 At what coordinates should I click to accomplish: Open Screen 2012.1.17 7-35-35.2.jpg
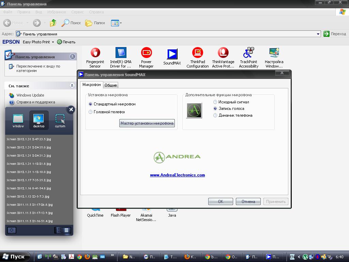[x=29, y=180]
